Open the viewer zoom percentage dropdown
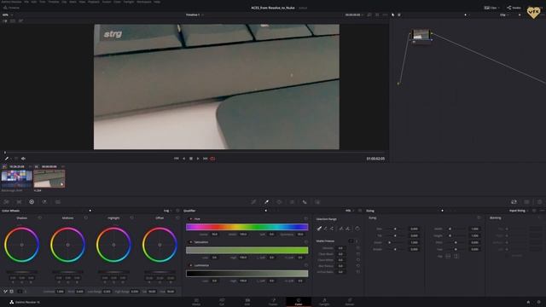Image resolution: width=546 pixels, height=307 pixels. [x=8, y=15]
